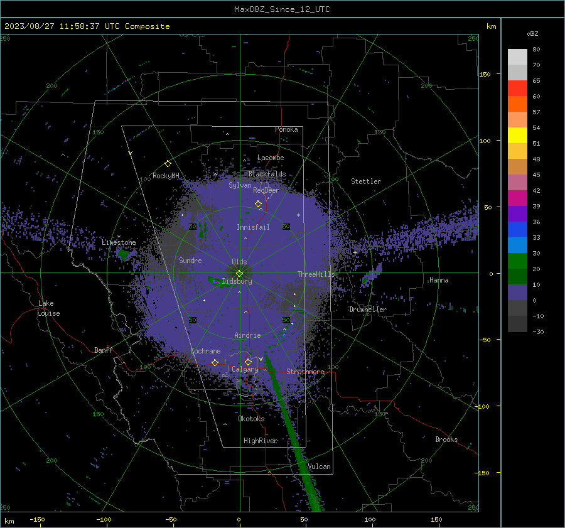The width and height of the screenshot is (565, 528).
Task: Click the Okotoks city label
Action: 251,419
